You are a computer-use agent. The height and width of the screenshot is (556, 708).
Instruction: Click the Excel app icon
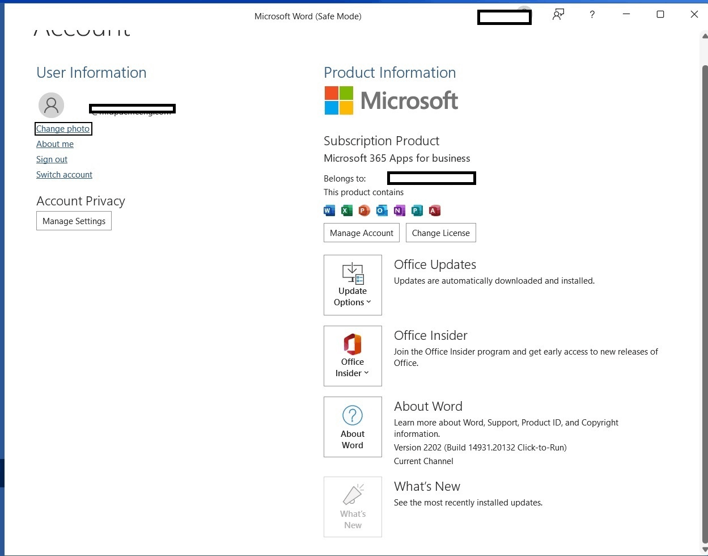click(x=347, y=211)
